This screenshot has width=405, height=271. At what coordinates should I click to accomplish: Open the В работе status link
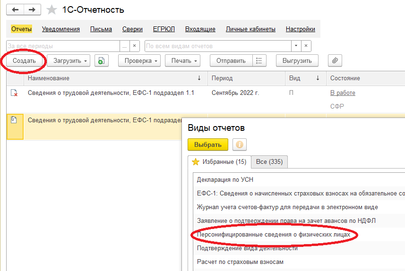click(343, 93)
